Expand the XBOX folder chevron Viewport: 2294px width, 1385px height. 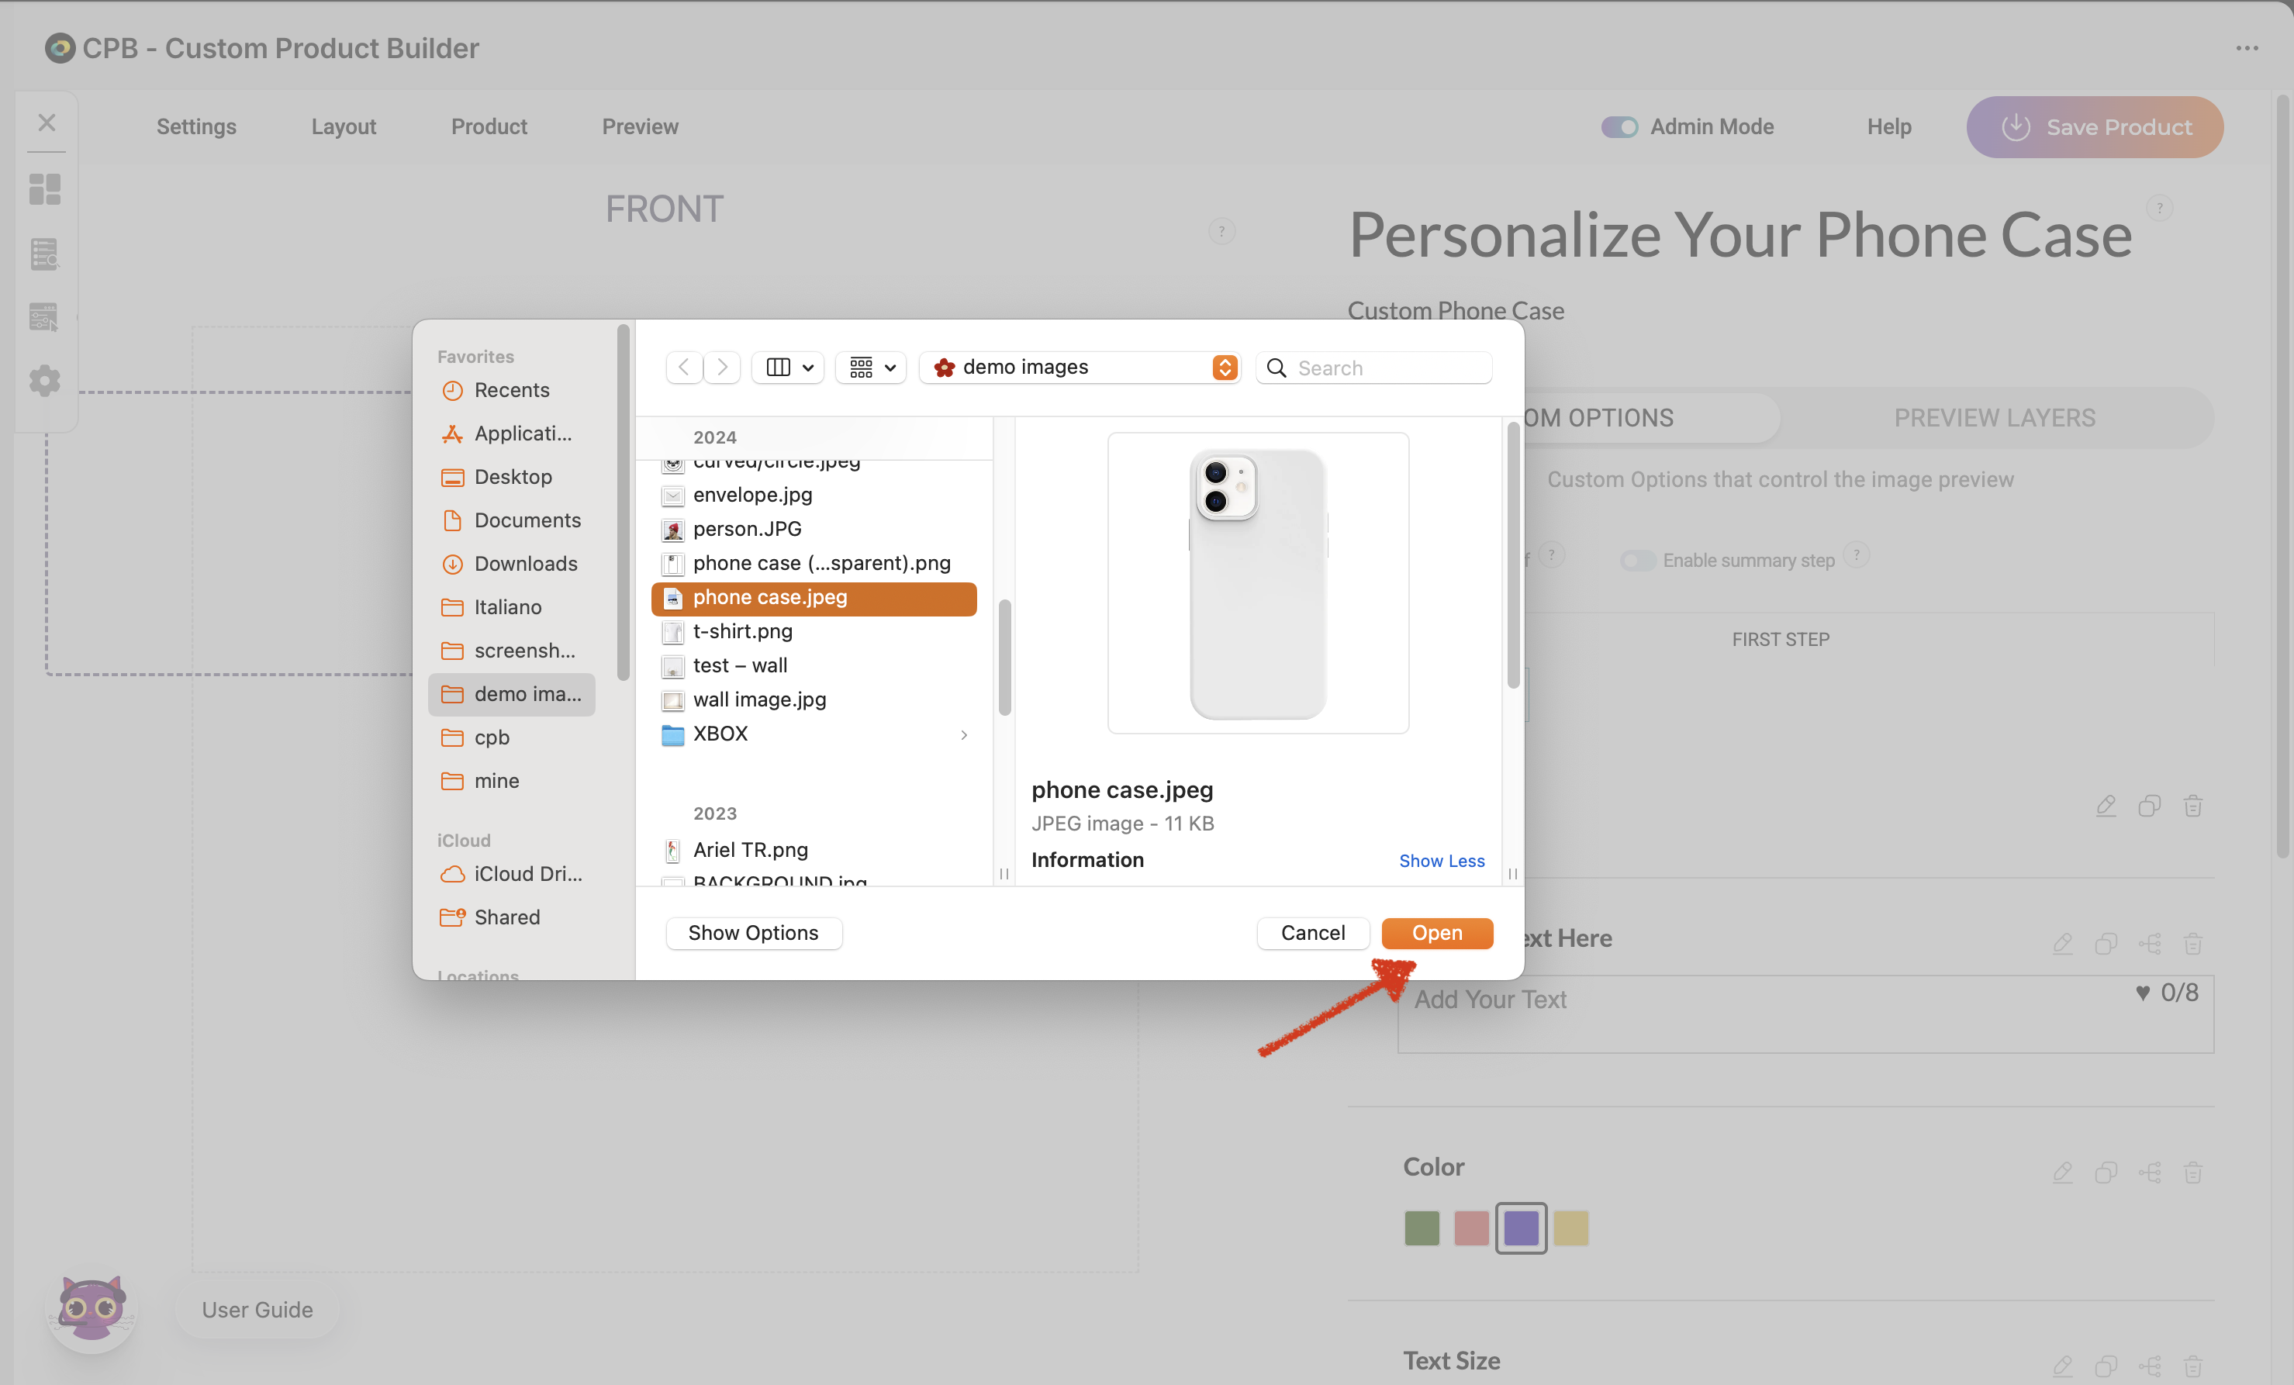pos(964,734)
